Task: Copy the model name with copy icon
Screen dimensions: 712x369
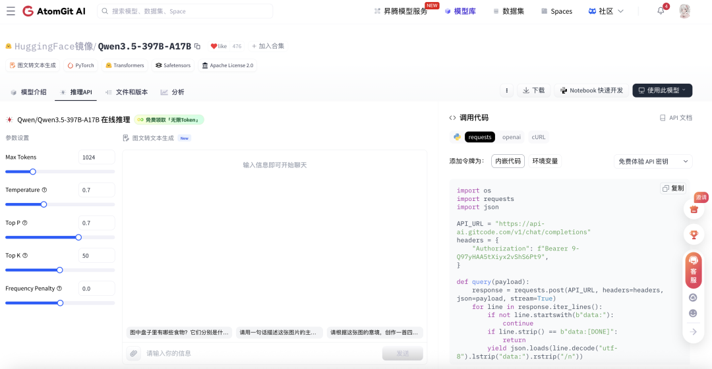Action: click(198, 46)
